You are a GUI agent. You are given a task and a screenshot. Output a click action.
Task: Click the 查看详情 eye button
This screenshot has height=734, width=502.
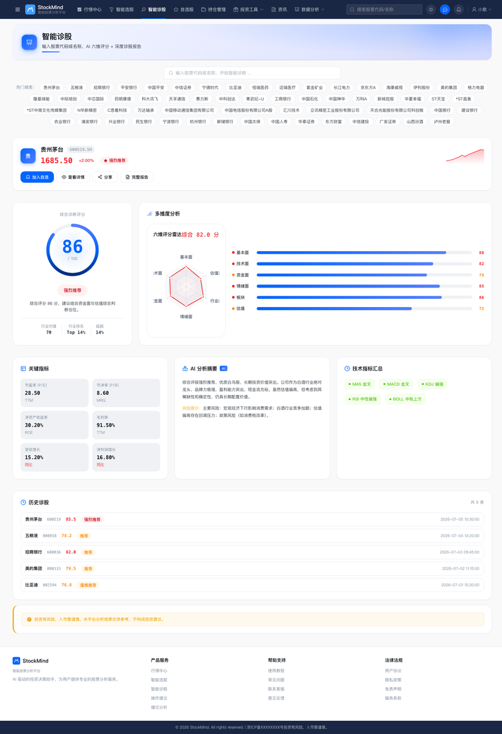pos(73,177)
